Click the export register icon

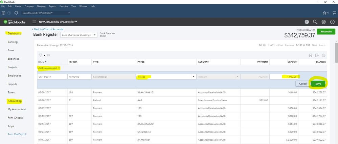[x=317, y=55]
